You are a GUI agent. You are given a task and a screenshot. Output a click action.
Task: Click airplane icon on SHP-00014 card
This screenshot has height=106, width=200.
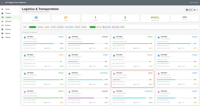(x=69, y=92)
